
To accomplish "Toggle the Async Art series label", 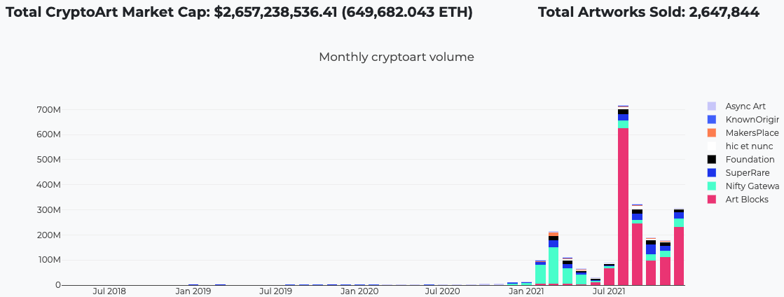I will click(745, 106).
